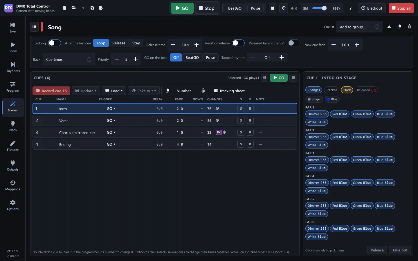418x261 pixels.
Task: Toggle S button on Intro cue
Action: click(x=241, y=109)
